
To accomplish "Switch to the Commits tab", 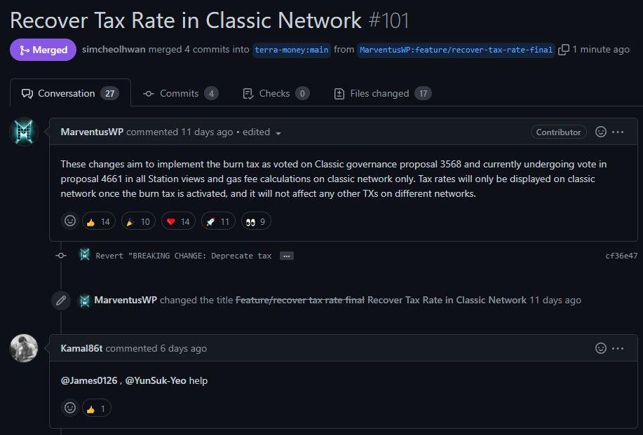I will (180, 93).
